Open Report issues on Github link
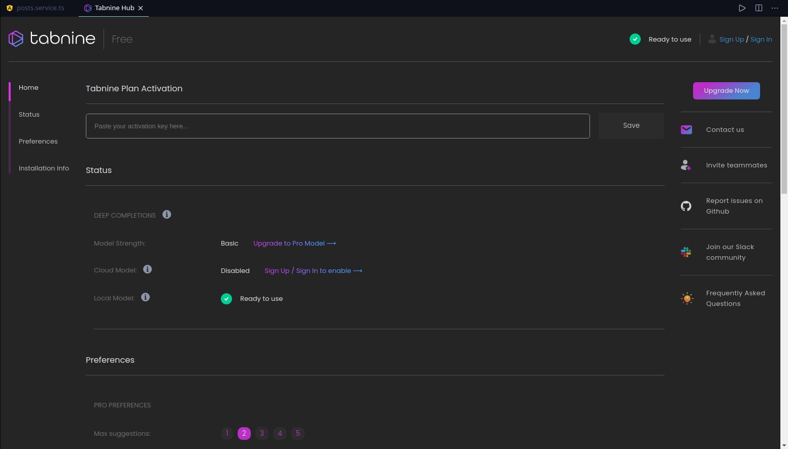 tap(734, 206)
